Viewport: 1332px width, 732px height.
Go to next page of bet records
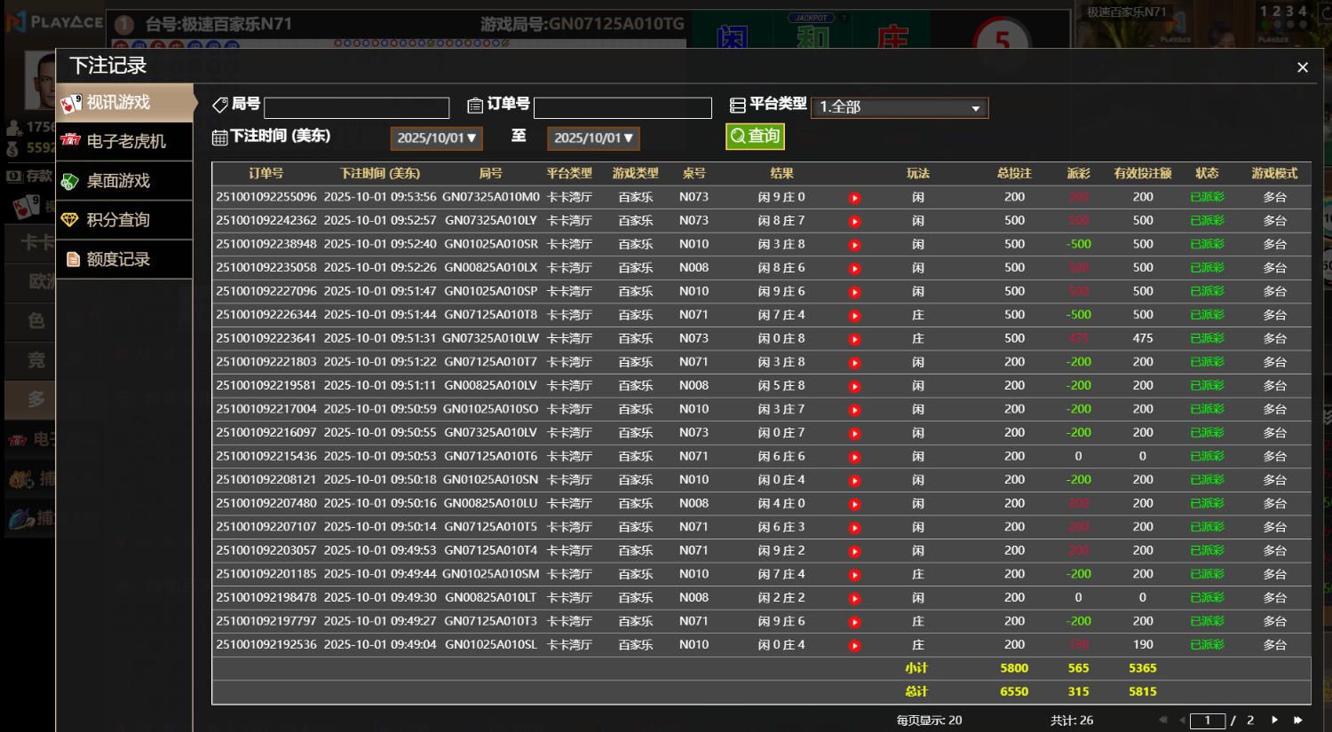click(1274, 720)
